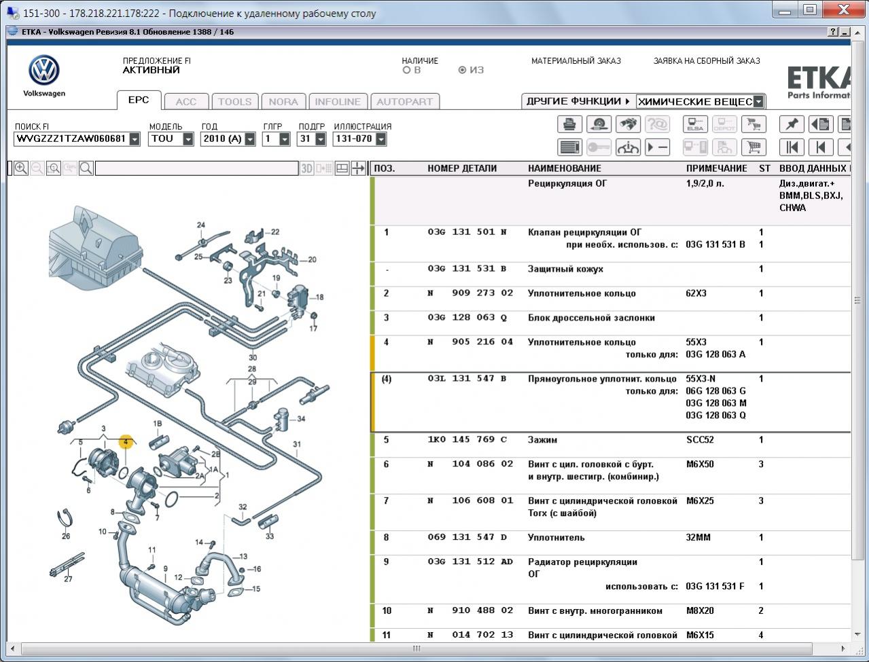Open the ELSA link button
Image resolution: width=869 pixels, height=662 pixels.
pos(695,124)
